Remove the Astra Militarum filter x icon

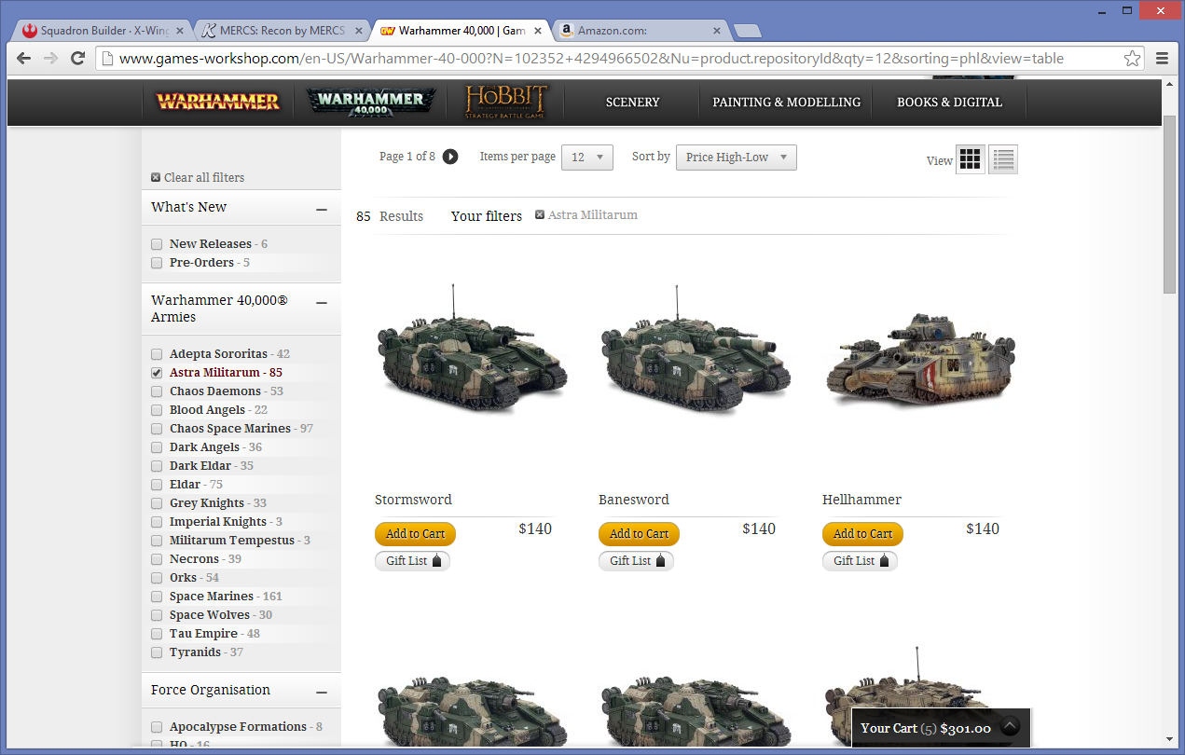tap(540, 215)
